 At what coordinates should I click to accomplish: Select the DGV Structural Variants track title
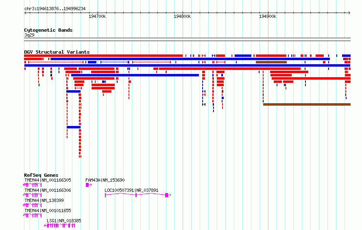coord(57,52)
